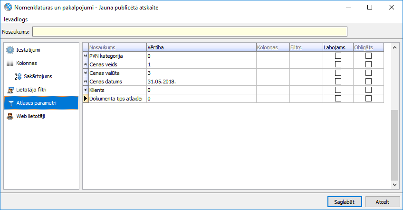Toggle Labojams for Cenas datums
403x210 pixels.
point(338,81)
